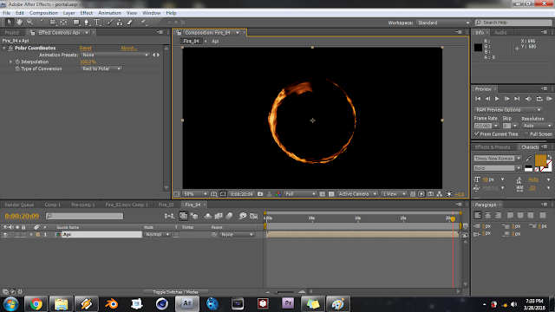Screen dimensions: 555x312
Task: Toggle the Polar Coordinates fx switch
Action: [x=10, y=48]
